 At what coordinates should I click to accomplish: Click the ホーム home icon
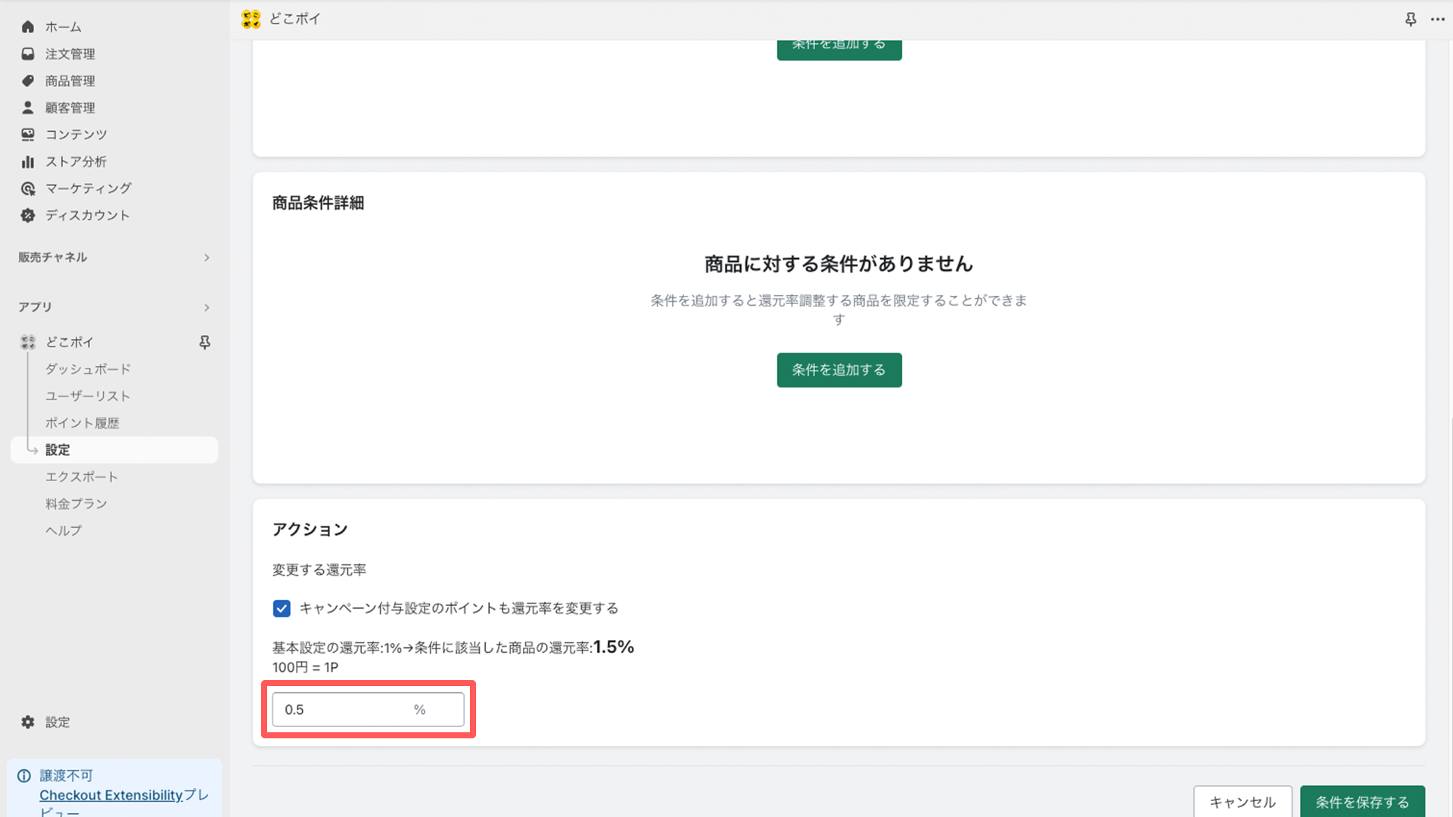[x=28, y=27]
